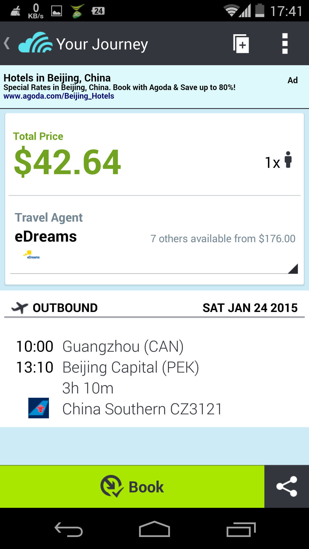The width and height of the screenshot is (309, 549).
Task: Tap the outbound airplane icon
Action: point(19,308)
